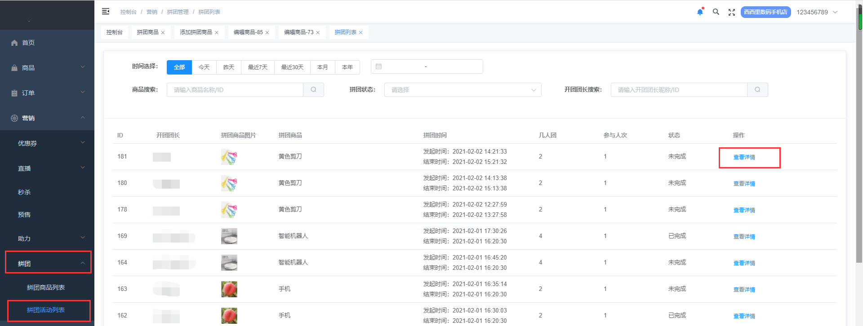Click the date range picker field
This screenshot has width=863, height=326.
(x=427, y=66)
